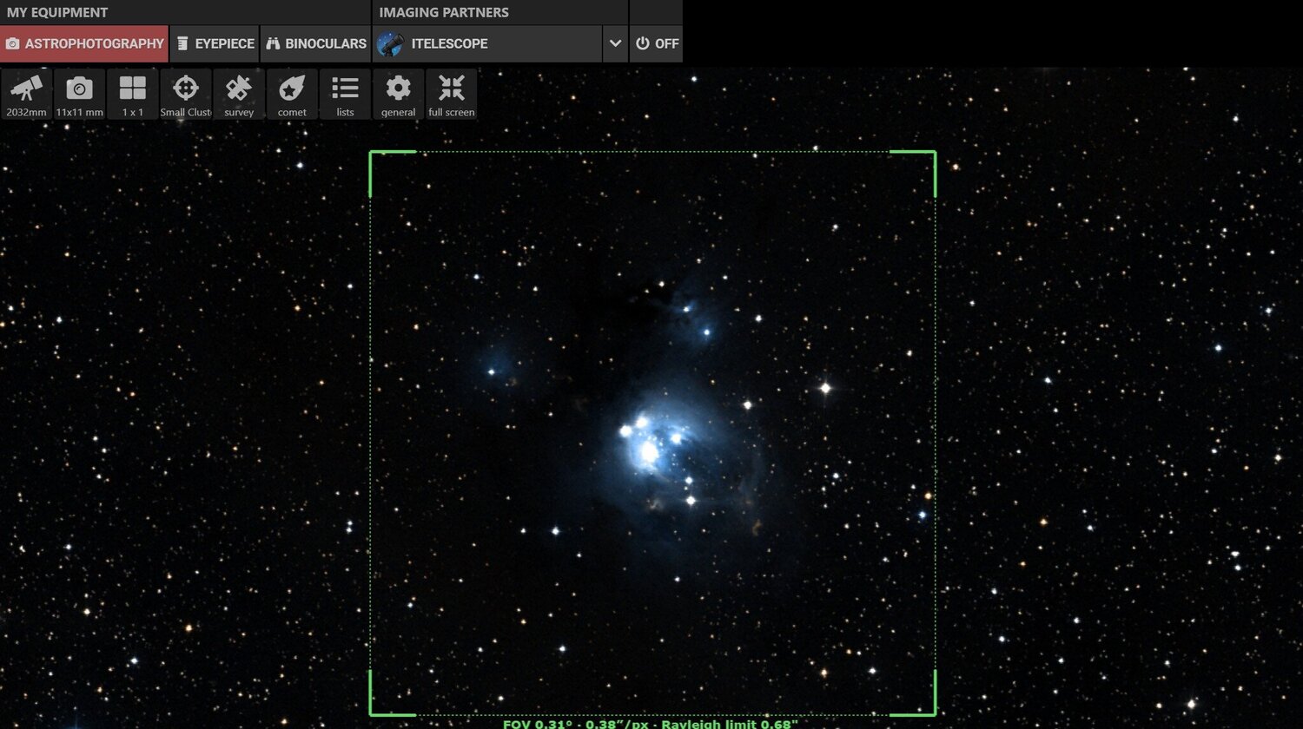Switch to Binoculars mode
Screen dimensions: 1303x729
(315, 43)
